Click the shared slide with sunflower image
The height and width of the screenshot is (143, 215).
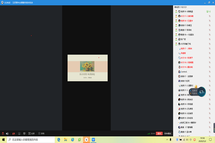pyautogui.click(x=87, y=68)
